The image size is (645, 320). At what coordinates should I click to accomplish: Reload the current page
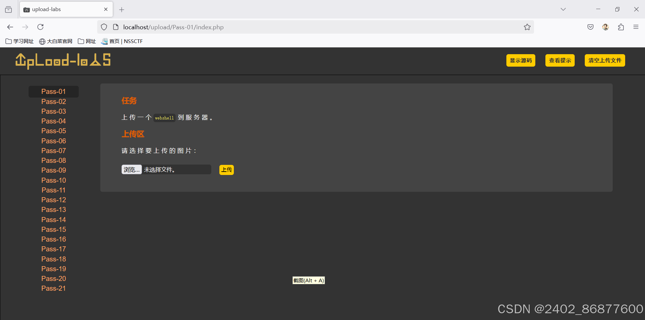[40, 27]
